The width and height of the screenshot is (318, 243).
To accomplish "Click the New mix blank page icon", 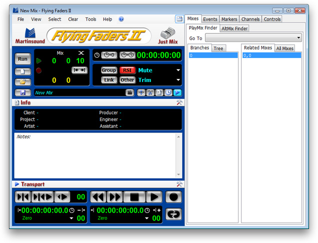I will click(22, 71).
